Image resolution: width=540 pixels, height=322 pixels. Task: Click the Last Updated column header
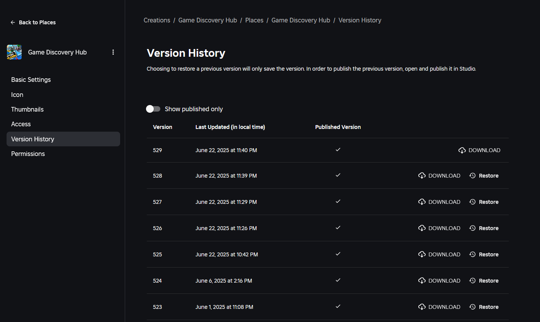pos(230,127)
